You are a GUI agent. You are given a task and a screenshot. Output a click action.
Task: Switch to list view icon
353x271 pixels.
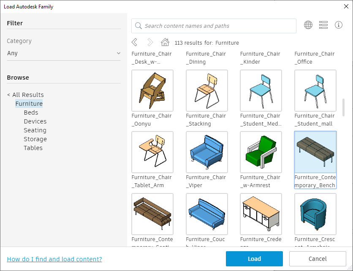click(323, 25)
